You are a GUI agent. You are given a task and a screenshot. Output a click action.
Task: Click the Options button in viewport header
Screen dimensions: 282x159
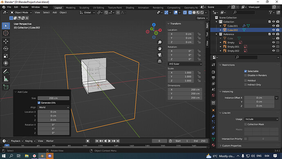click(202, 18)
